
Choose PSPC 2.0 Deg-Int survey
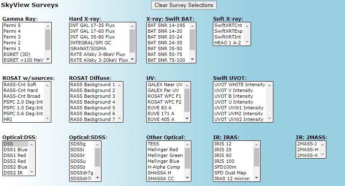pyautogui.click(x=24, y=102)
